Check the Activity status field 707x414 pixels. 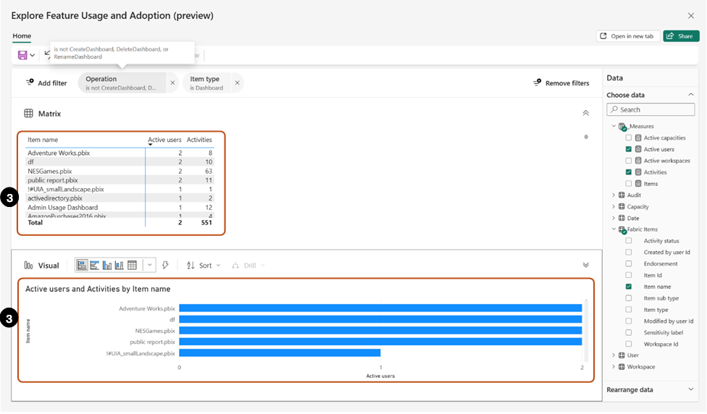[x=629, y=240]
